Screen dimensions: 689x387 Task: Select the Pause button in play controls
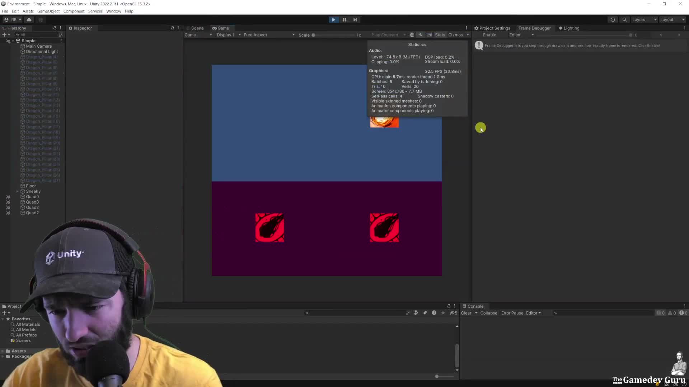[x=344, y=19]
